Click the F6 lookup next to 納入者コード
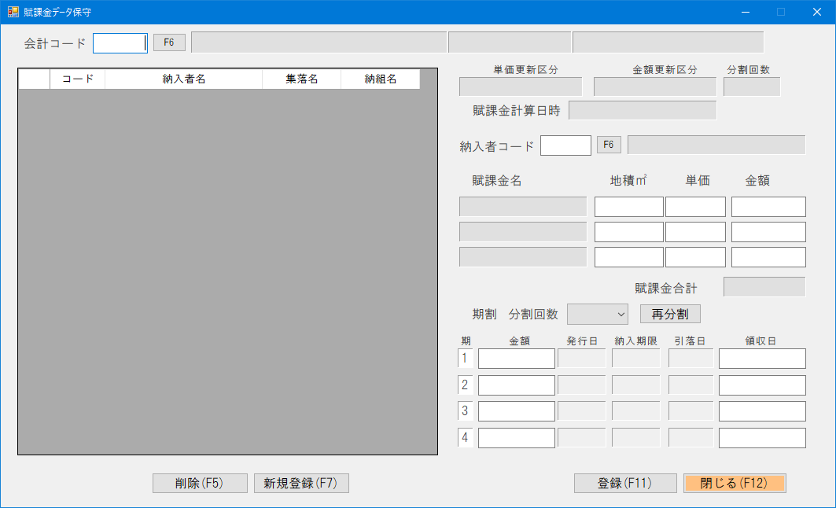 click(609, 145)
